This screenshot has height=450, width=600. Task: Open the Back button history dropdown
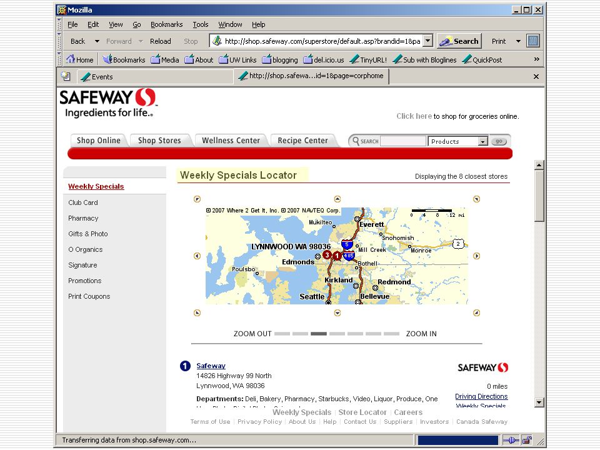coord(97,41)
